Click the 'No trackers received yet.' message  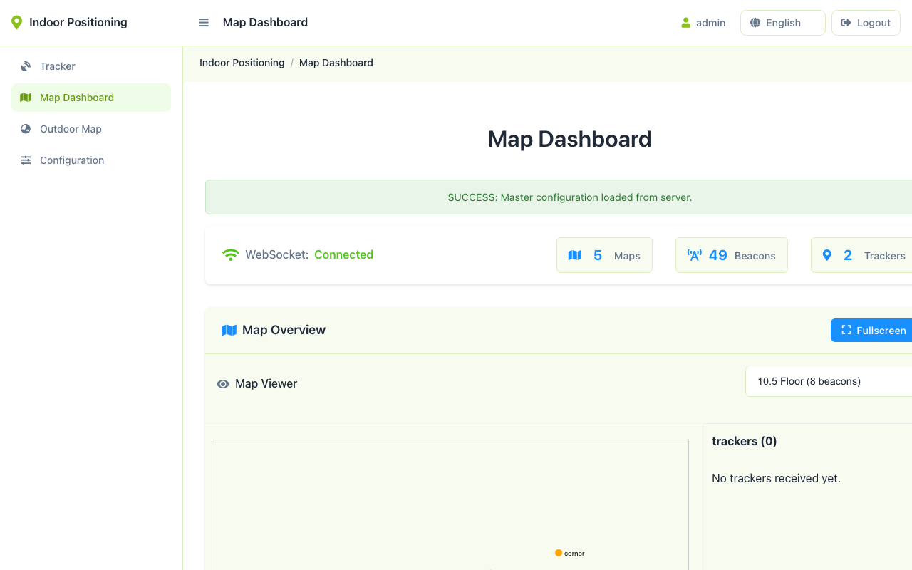pyautogui.click(x=776, y=479)
